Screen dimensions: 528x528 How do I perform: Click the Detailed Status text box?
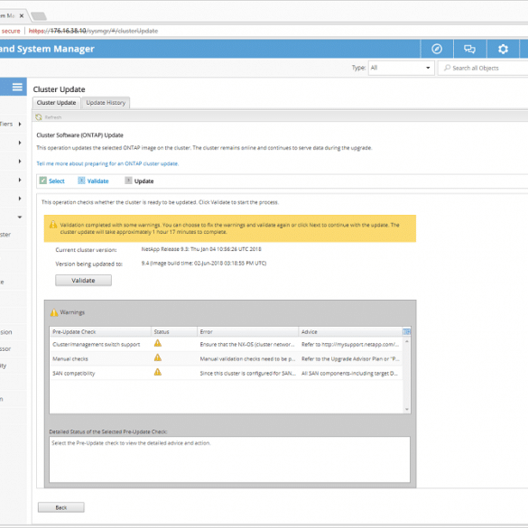(x=229, y=459)
